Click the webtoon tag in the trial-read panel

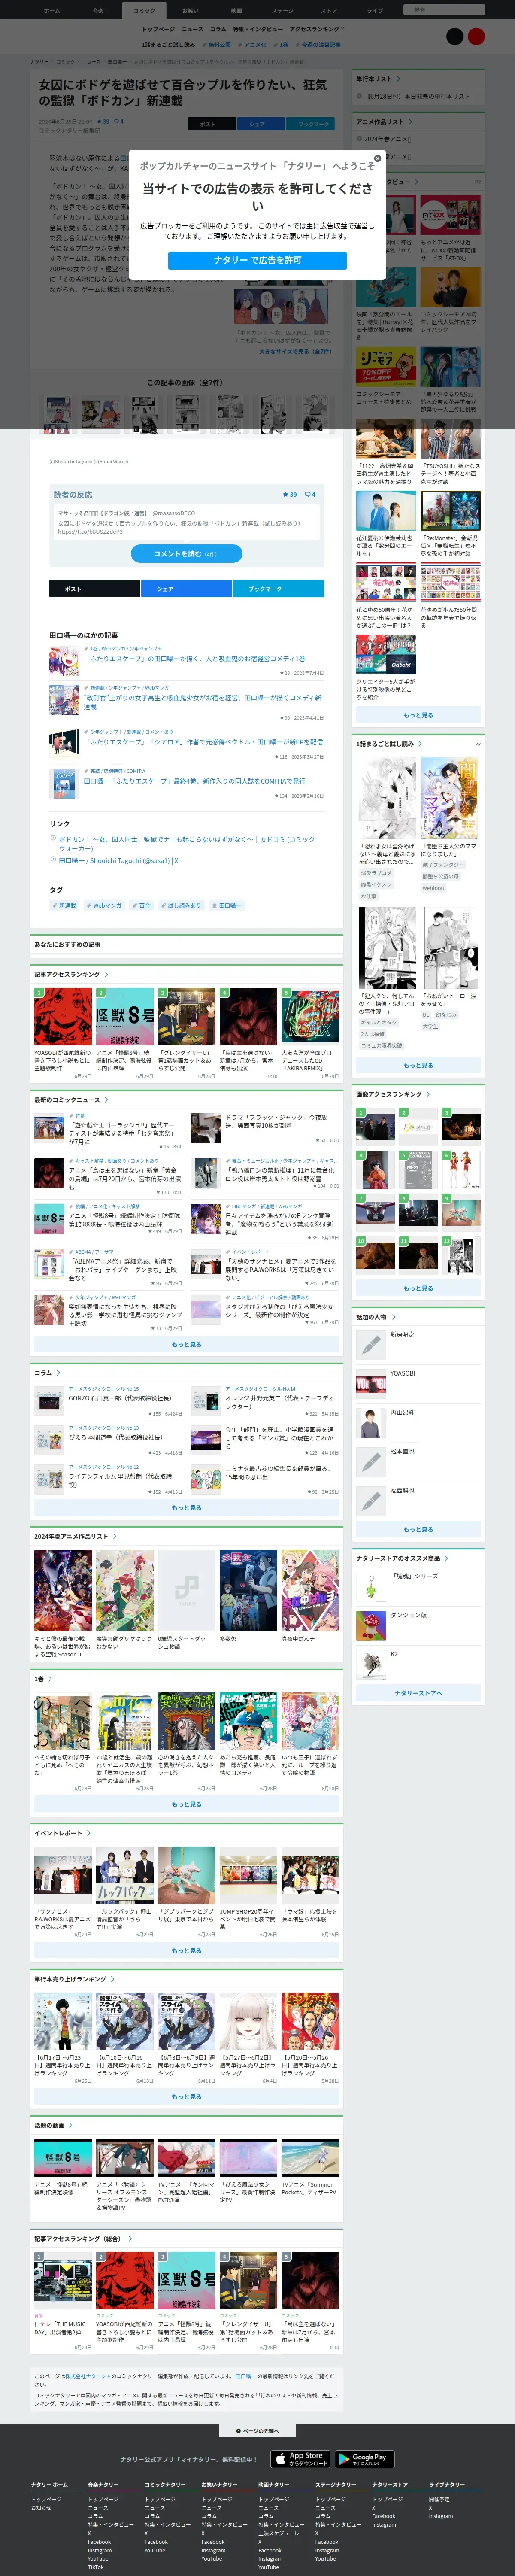[x=433, y=888]
